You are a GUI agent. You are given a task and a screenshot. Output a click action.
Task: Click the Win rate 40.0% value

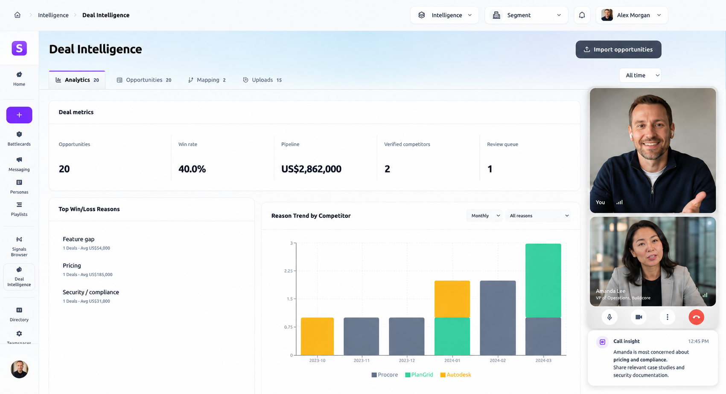click(x=192, y=169)
